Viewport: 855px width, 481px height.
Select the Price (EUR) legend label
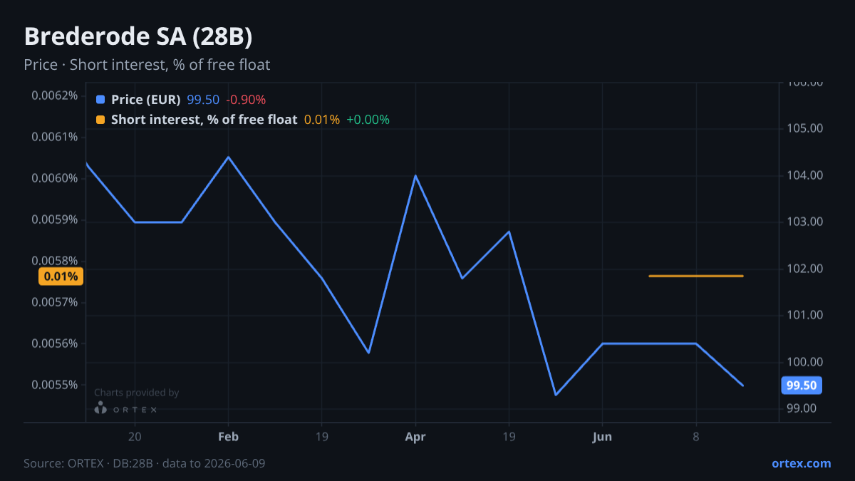pyautogui.click(x=146, y=100)
